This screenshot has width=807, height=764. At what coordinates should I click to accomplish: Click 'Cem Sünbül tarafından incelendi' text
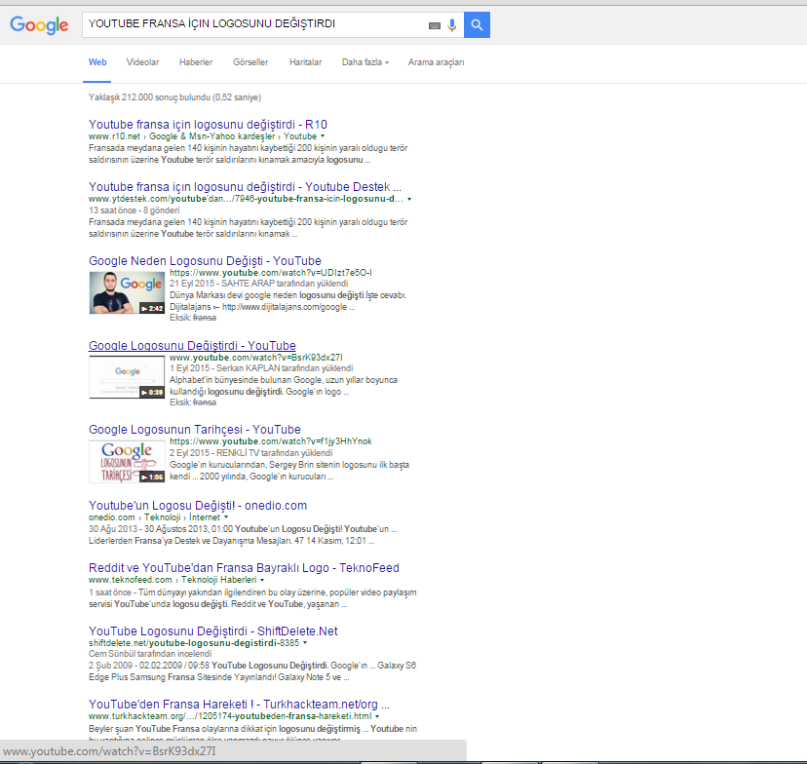(x=150, y=654)
